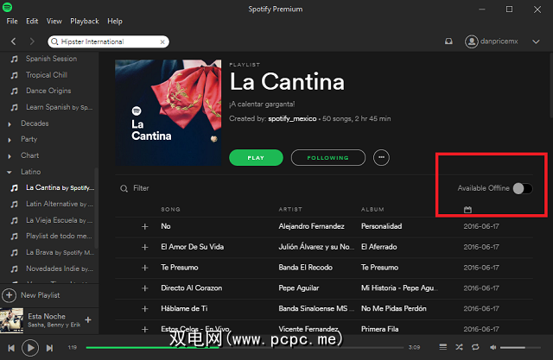This screenshot has width=553, height=360.
Task: Mute the volume speaker icon
Action: (x=493, y=347)
